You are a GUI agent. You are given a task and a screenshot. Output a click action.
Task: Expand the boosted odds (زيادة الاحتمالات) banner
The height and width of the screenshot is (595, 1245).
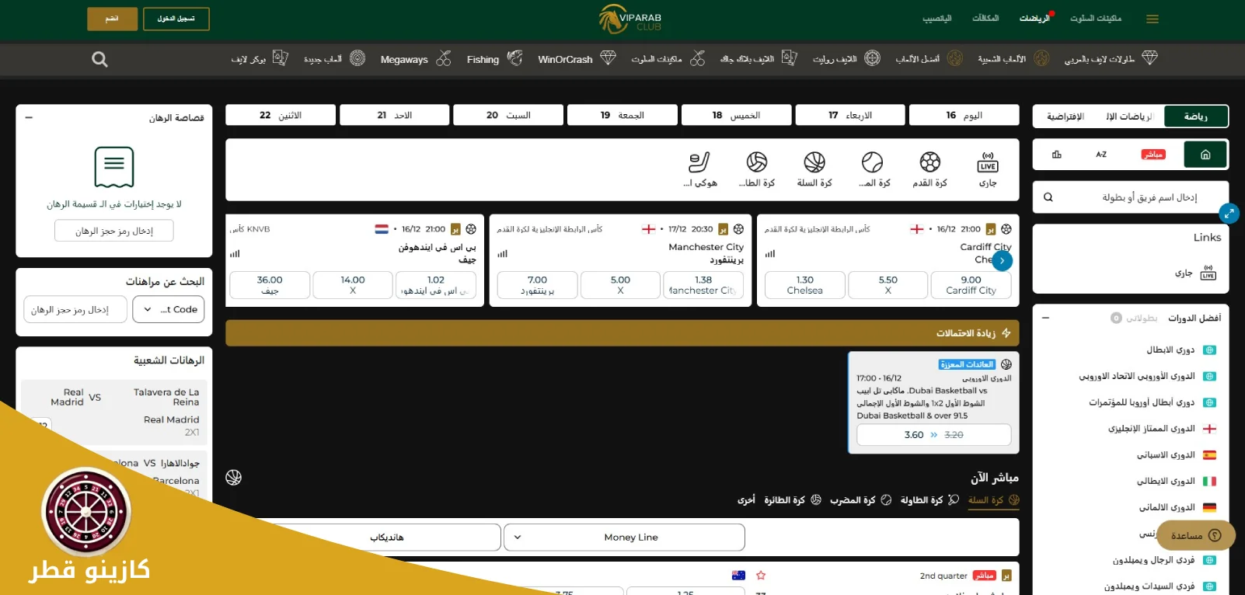622,333
